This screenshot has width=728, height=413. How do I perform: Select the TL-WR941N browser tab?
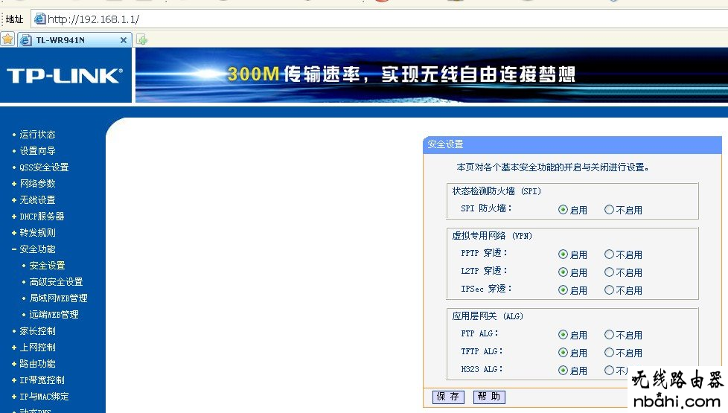pos(74,40)
